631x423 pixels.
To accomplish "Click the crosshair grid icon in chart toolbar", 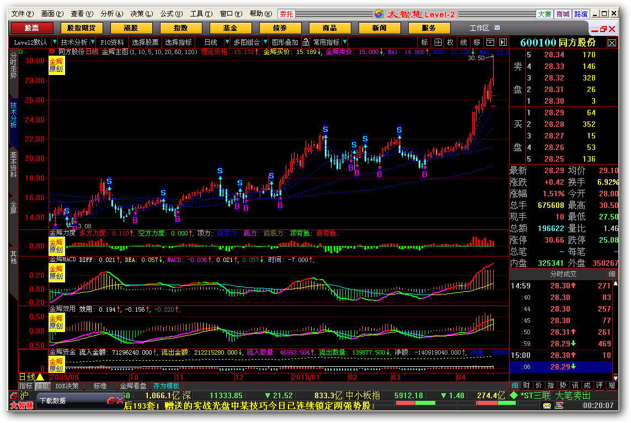I will 438,42.
